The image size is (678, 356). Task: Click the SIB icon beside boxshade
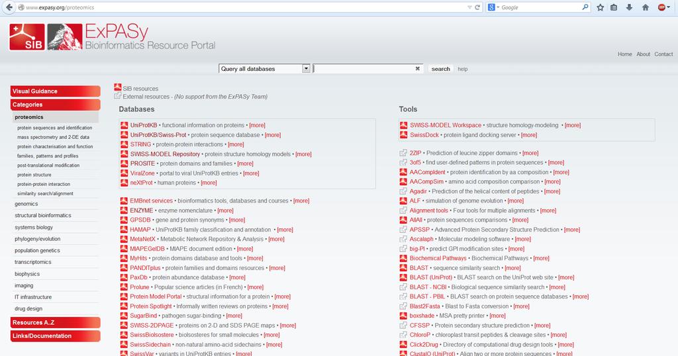click(x=403, y=316)
